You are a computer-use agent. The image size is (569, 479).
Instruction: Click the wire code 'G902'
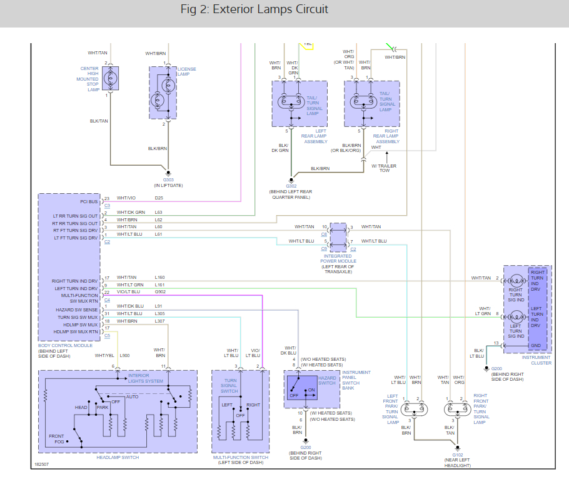coord(160,292)
